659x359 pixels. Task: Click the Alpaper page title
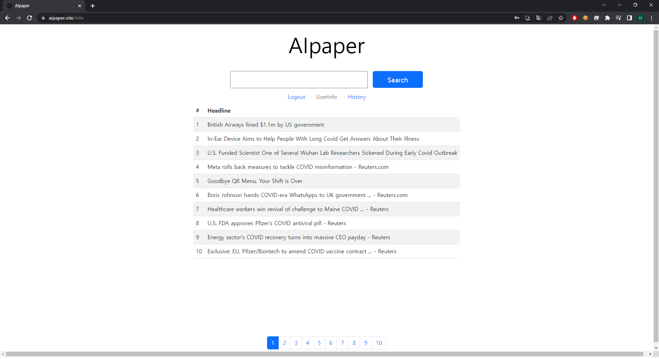pyautogui.click(x=326, y=46)
